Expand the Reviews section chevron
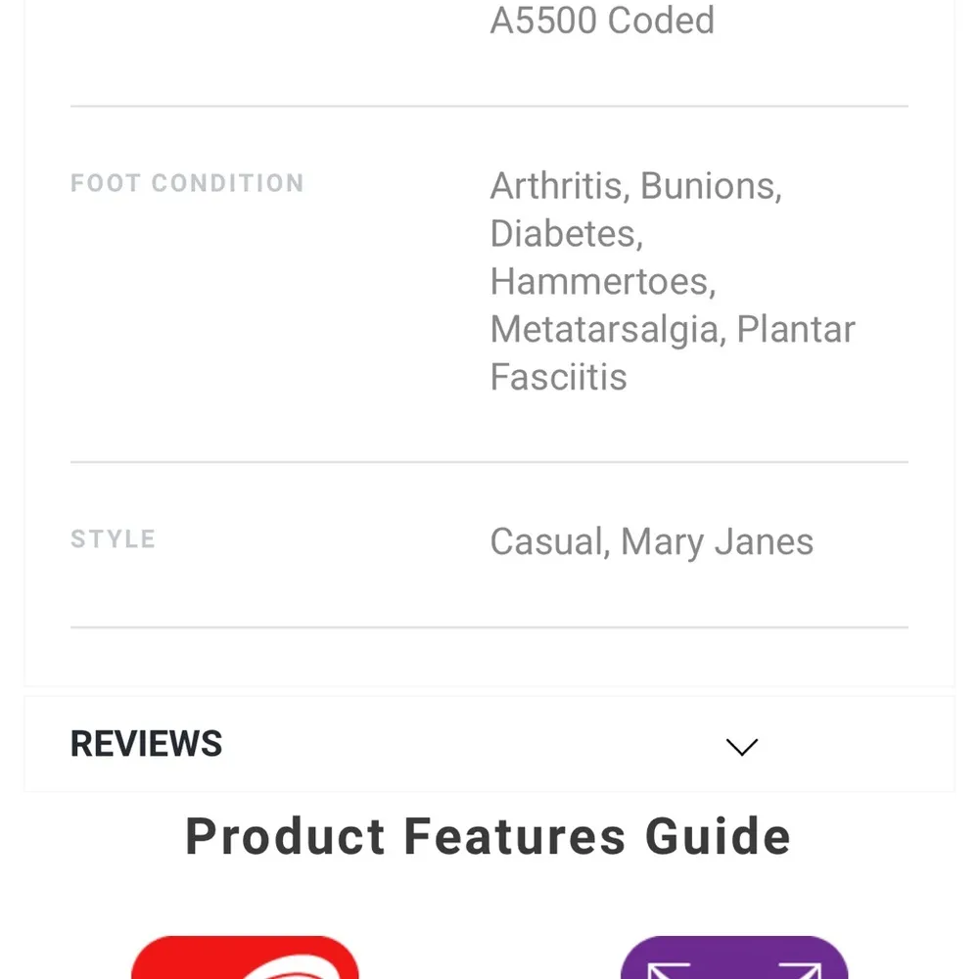The image size is (979, 979). click(742, 747)
